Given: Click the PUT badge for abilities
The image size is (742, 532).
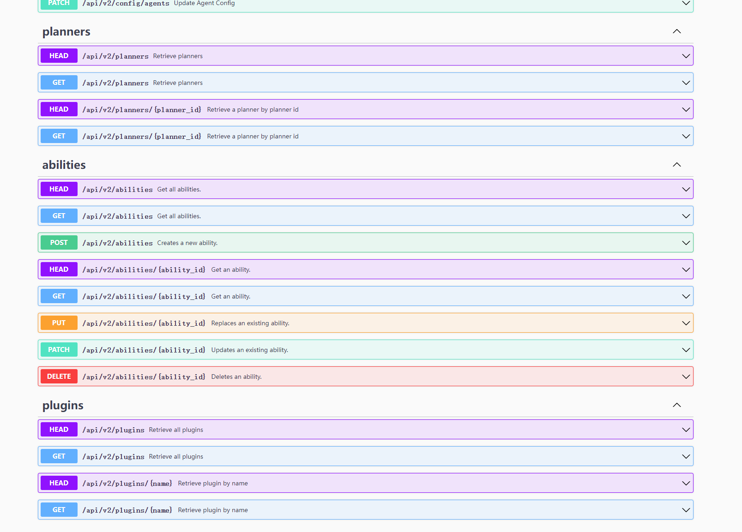Looking at the screenshot, I should [x=59, y=323].
